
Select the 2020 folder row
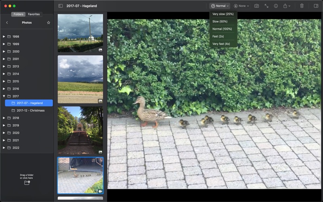[x=27, y=133]
